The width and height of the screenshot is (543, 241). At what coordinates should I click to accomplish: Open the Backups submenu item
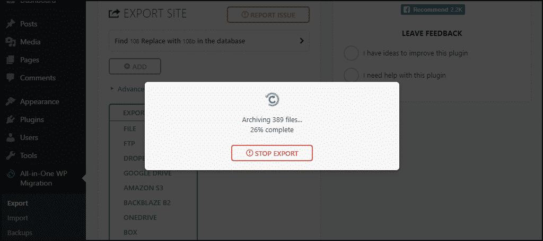[20, 233]
